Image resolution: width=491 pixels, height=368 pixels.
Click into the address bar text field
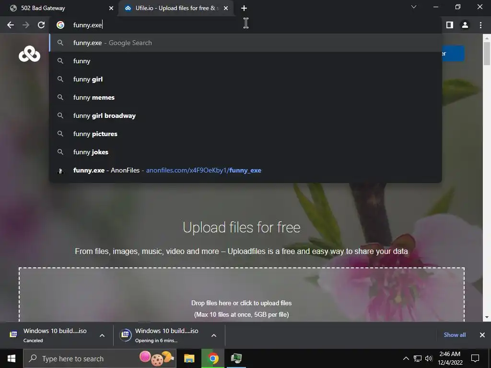click(246, 25)
